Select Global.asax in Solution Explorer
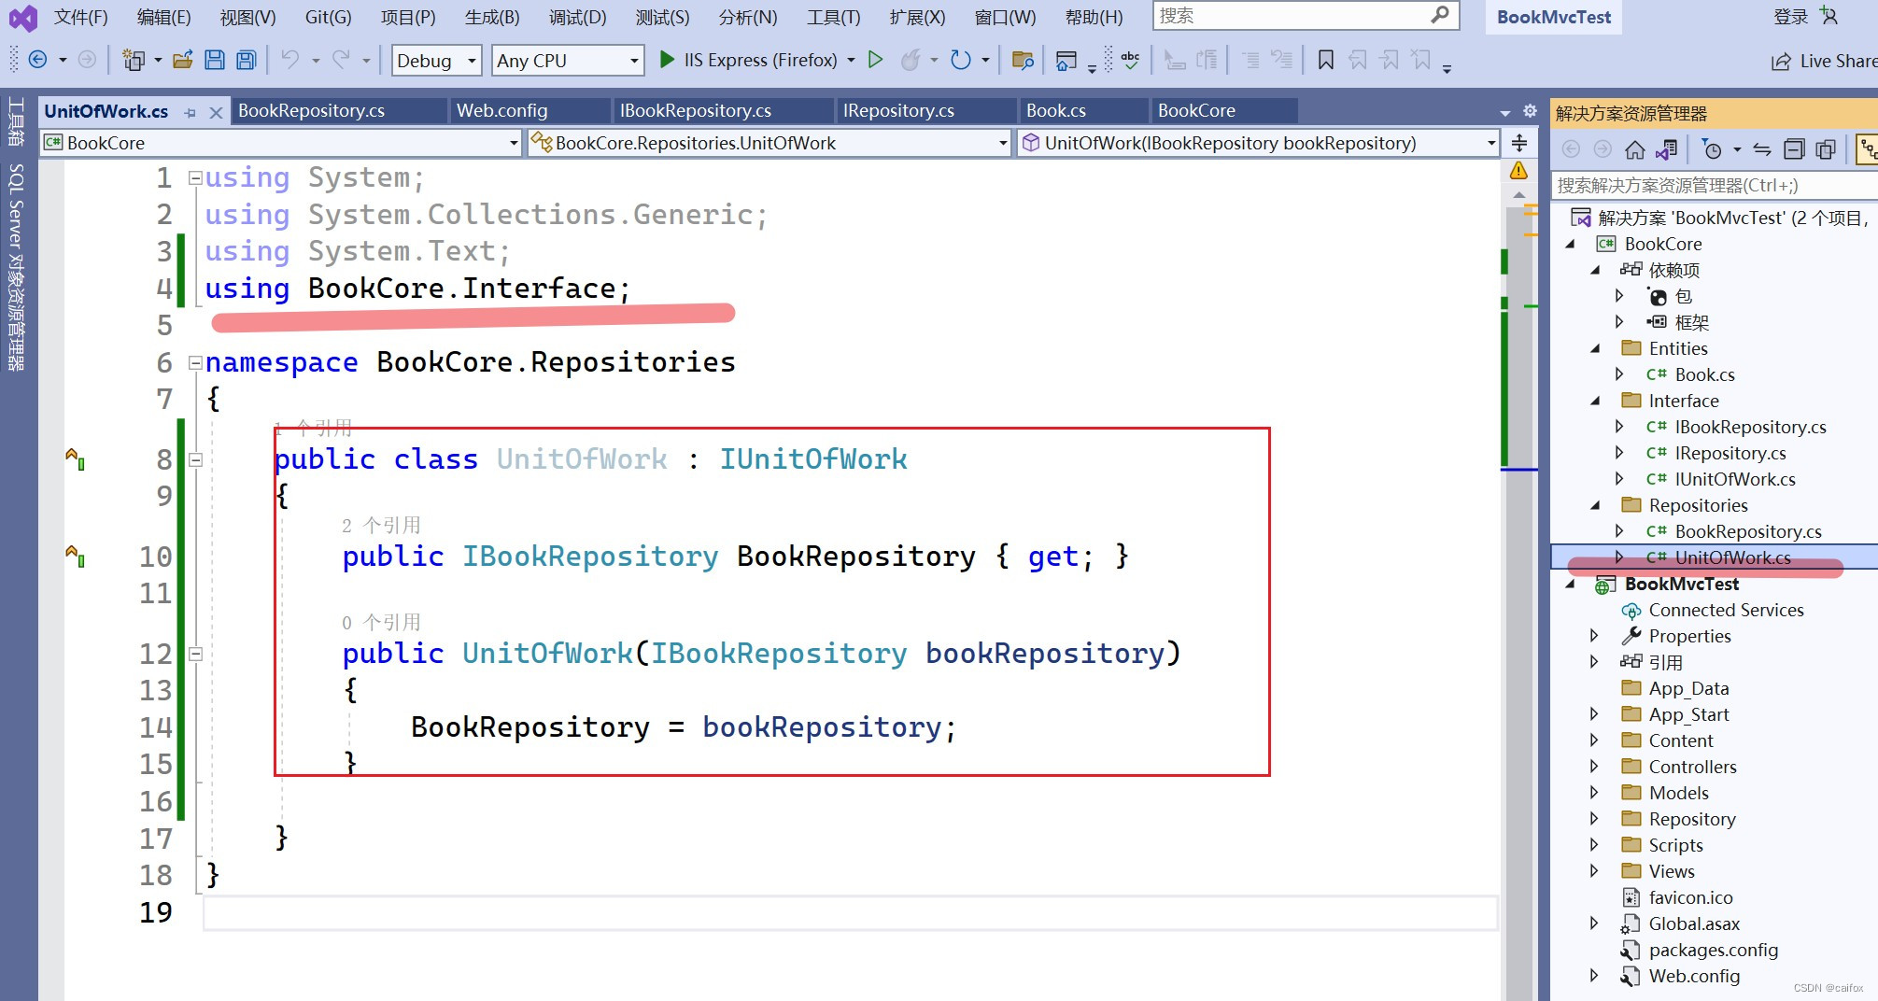 tap(1694, 923)
